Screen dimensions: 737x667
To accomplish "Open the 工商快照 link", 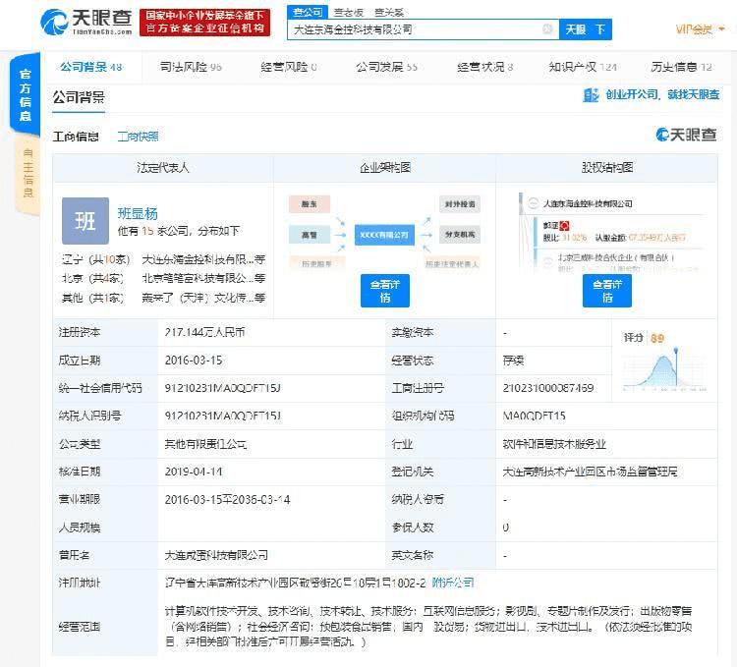I will [x=138, y=137].
